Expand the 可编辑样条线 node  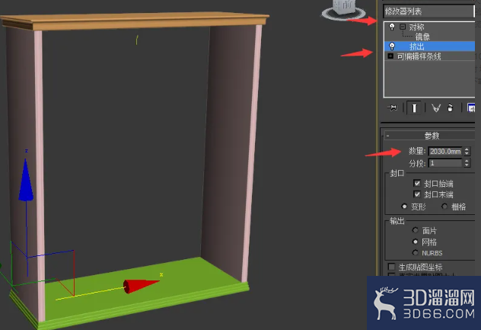[390, 56]
